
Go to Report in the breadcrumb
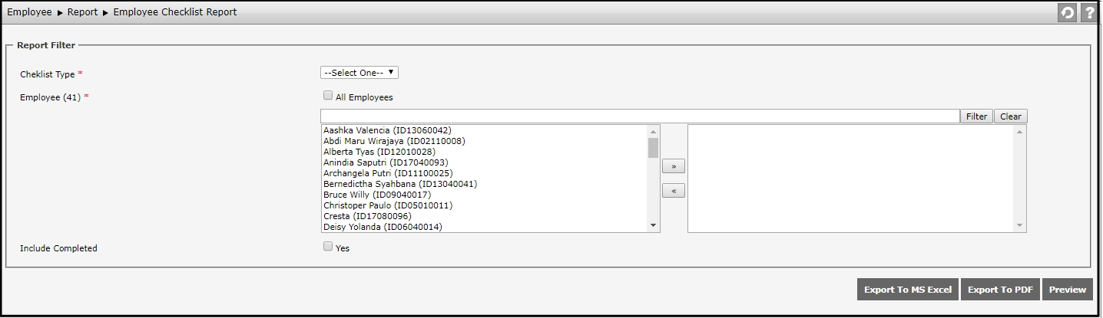pos(82,12)
